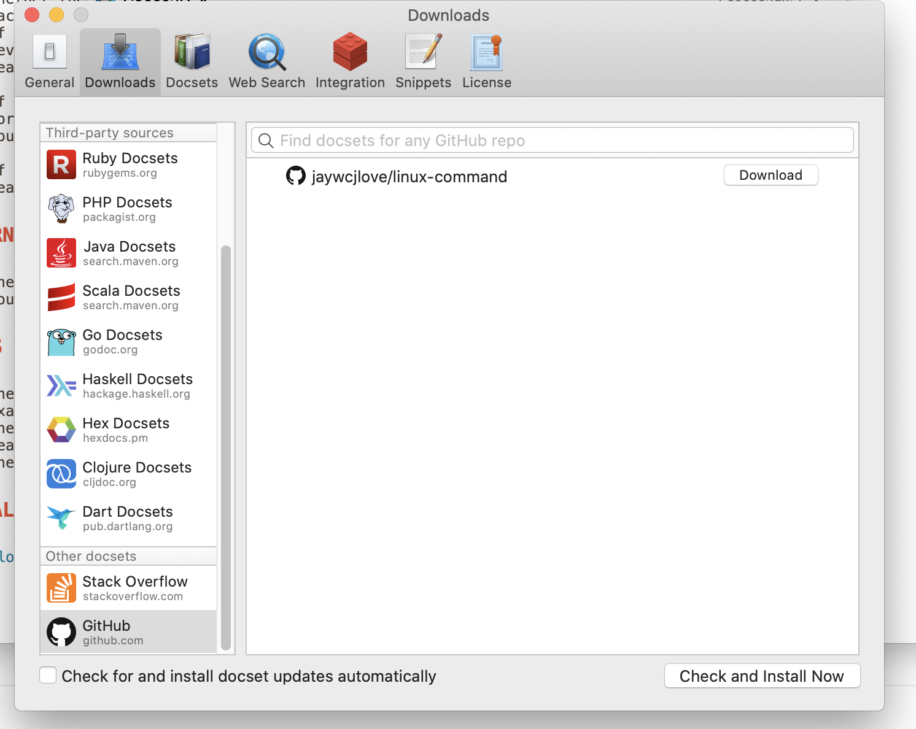Open the General preferences icon

click(x=50, y=52)
